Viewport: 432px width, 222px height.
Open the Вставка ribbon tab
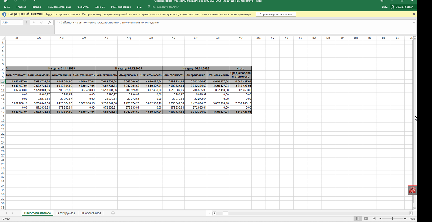point(37,7)
